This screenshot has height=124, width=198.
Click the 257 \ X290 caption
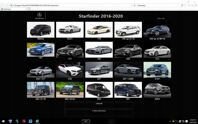pyautogui.click(x=128, y=79)
